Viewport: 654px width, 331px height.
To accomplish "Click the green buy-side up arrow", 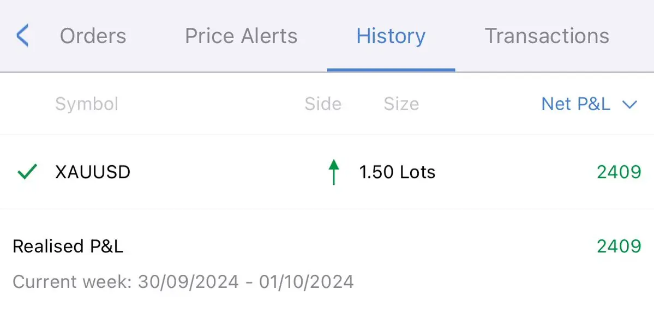I will (x=334, y=172).
